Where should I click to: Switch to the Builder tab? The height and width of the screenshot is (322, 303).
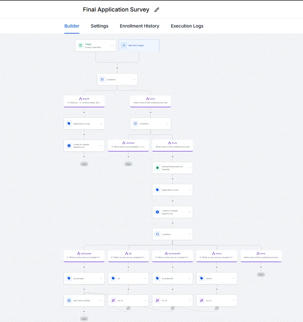pyautogui.click(x=72, y=26)
